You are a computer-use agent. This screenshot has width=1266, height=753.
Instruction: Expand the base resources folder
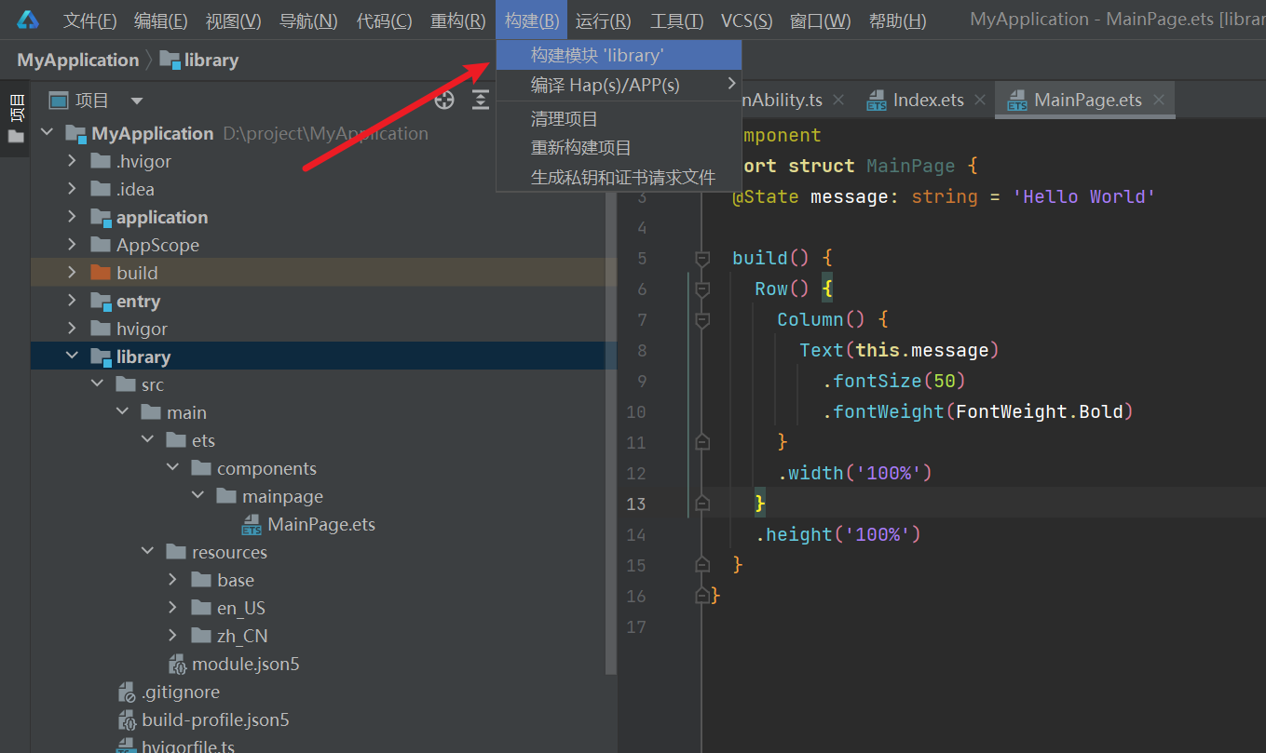coord(173,580)
